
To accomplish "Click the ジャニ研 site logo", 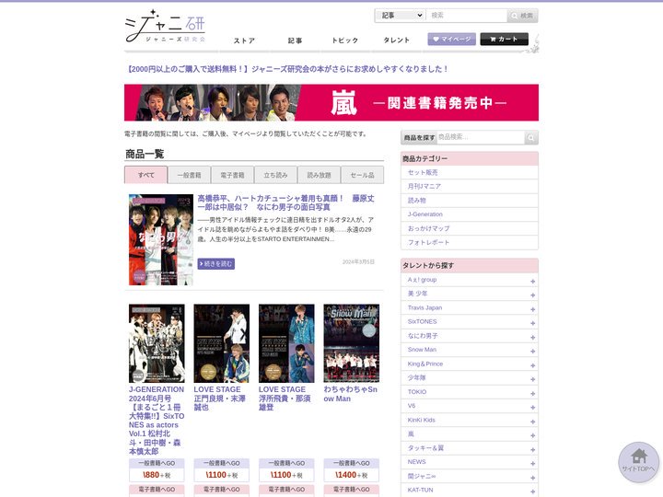I will tap(165, 26).
